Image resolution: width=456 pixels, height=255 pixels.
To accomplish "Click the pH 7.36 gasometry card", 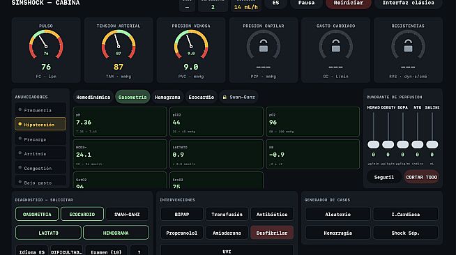I will click(x=120, y=122).
